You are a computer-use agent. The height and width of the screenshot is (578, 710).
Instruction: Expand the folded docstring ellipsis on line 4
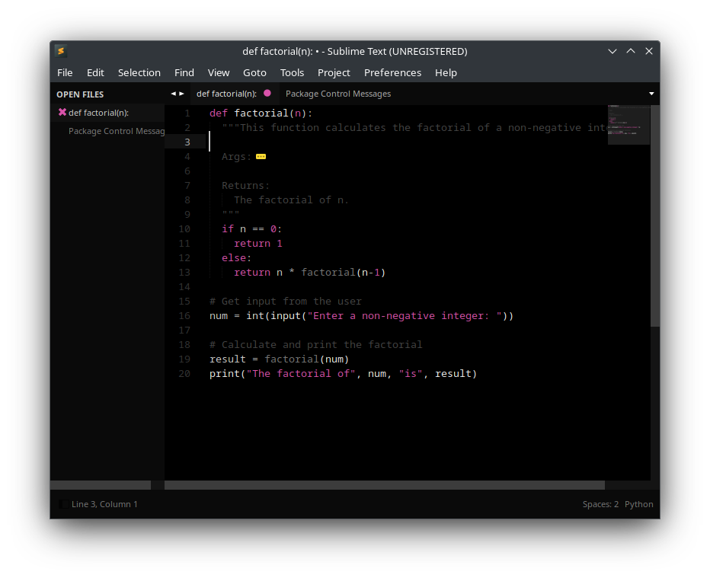[261, 156]
